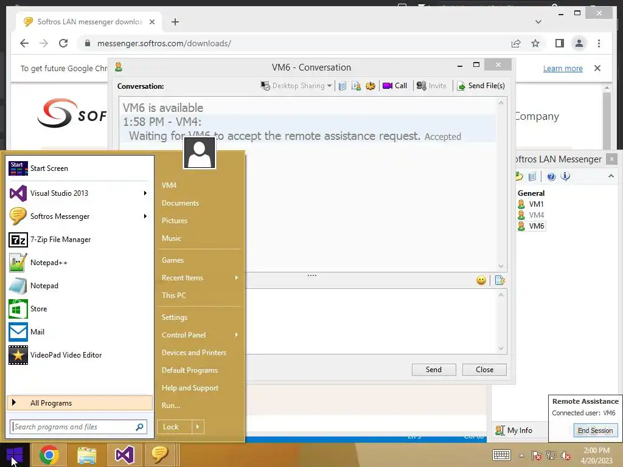The height and width of the screenshot is (467, 623).
Task: Launch Notepad++ from the start menu
Action: pyautogui.click(x=80, y=263)
